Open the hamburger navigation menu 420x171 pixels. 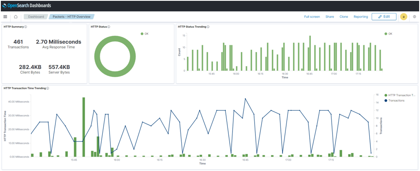click(x=5, y=17)
